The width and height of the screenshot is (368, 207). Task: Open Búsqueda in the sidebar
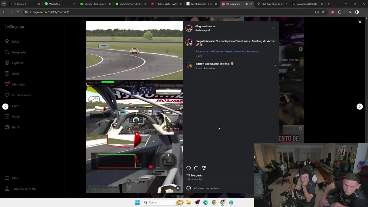click(15, 52)
